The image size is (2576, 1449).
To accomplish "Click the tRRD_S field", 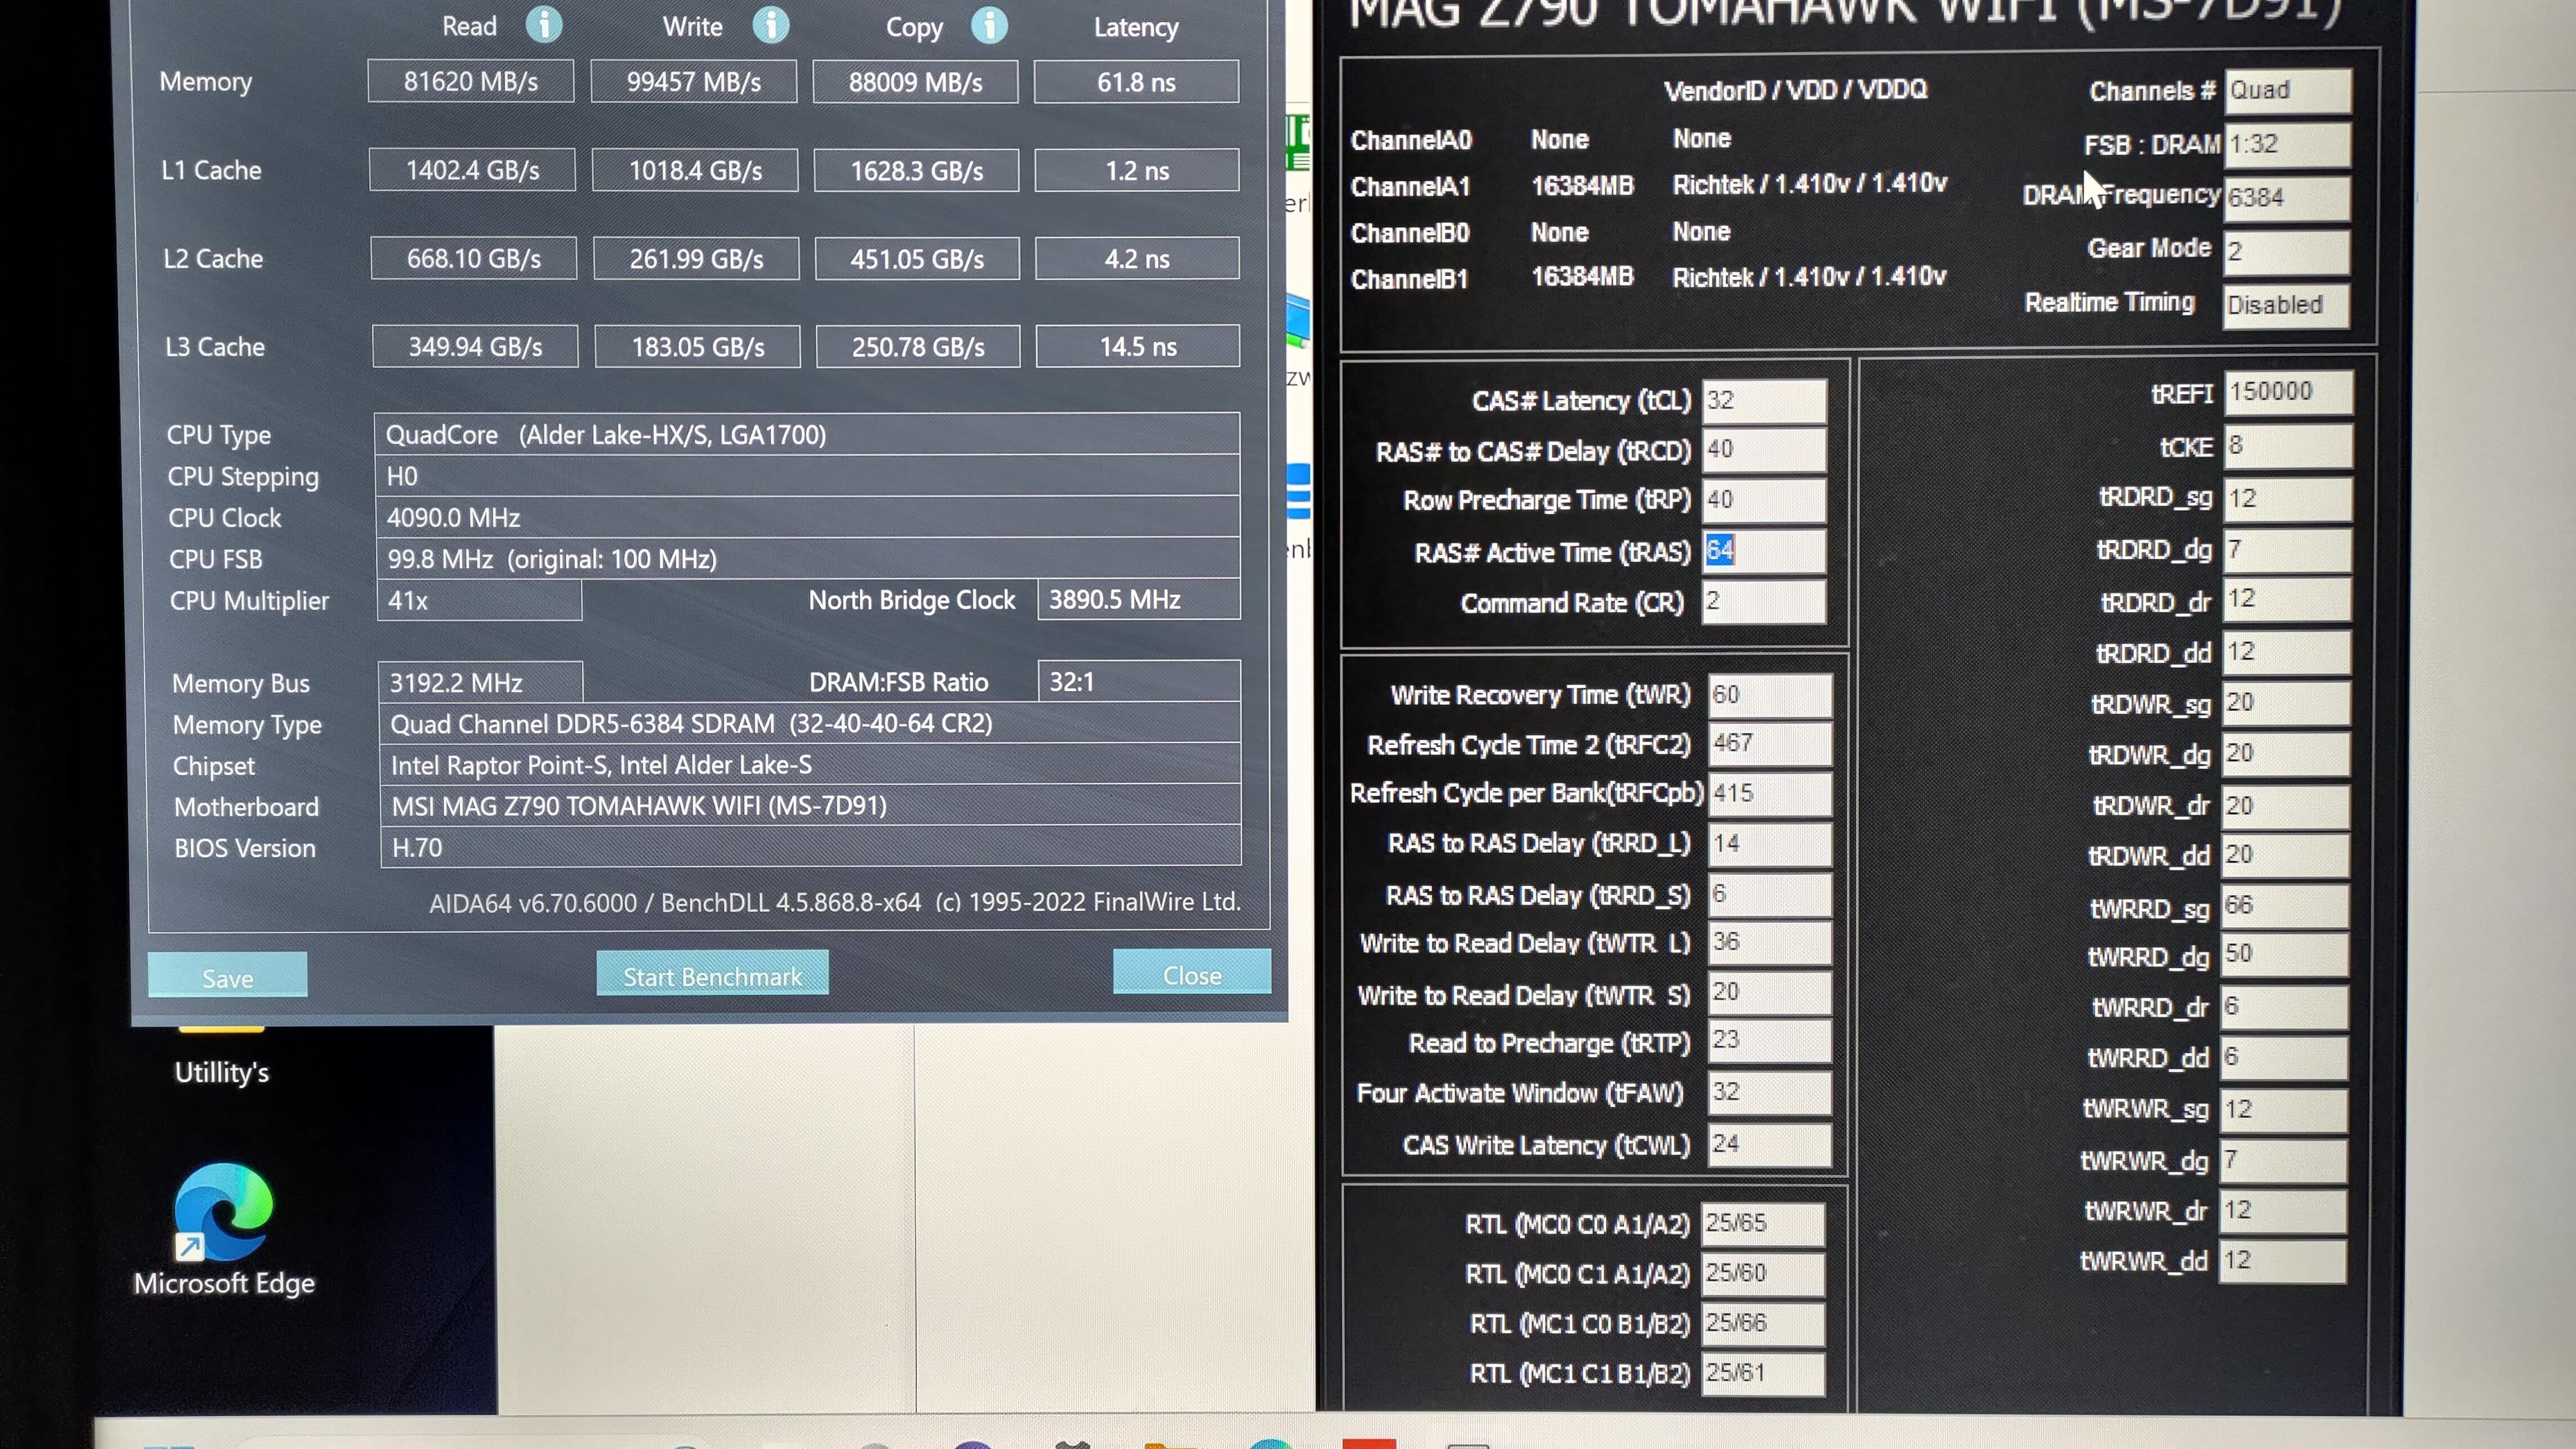I will point(1770,894).
